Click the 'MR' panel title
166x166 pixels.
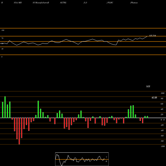tap(148, 86)
